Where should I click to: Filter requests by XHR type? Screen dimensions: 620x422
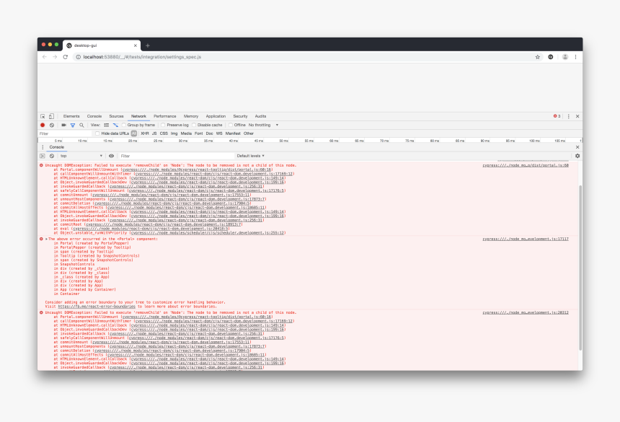[144, 133]
